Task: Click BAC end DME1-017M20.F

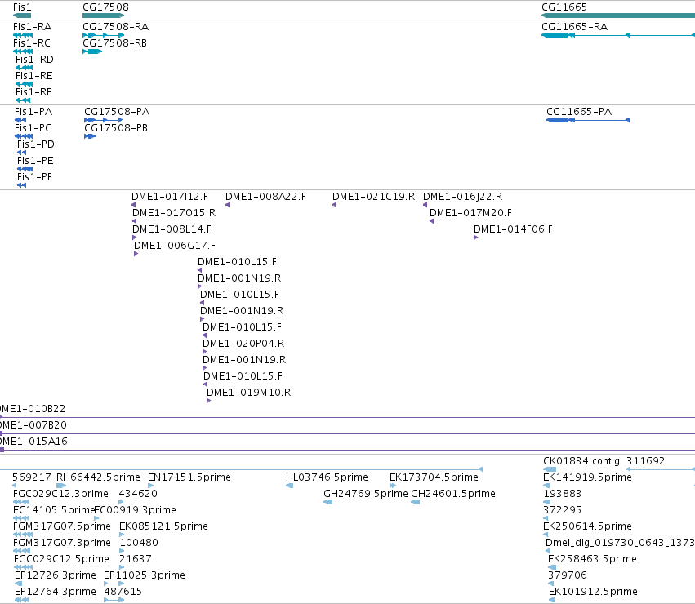Action: click(x=470, y=213)
